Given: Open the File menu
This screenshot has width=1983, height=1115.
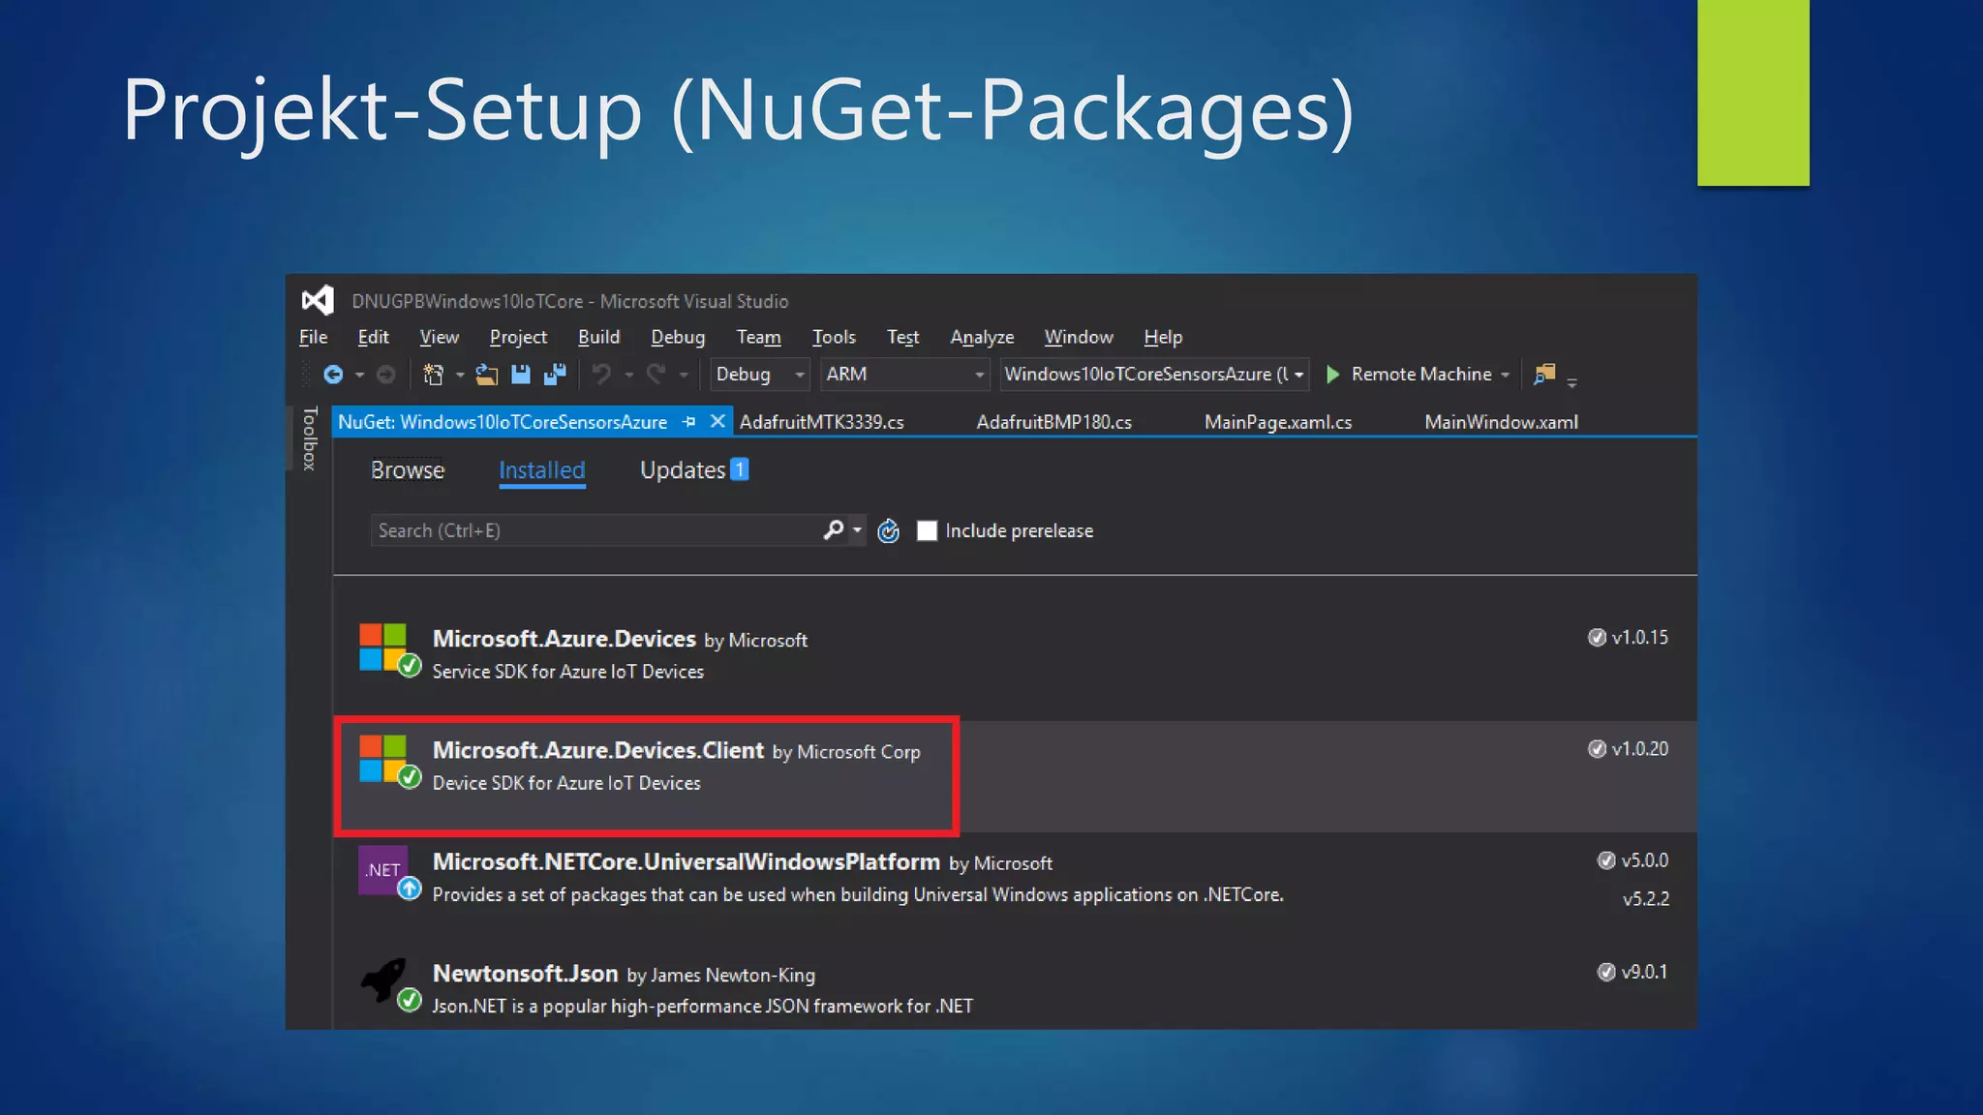Looking at the screenshot, I should (313, 337).
